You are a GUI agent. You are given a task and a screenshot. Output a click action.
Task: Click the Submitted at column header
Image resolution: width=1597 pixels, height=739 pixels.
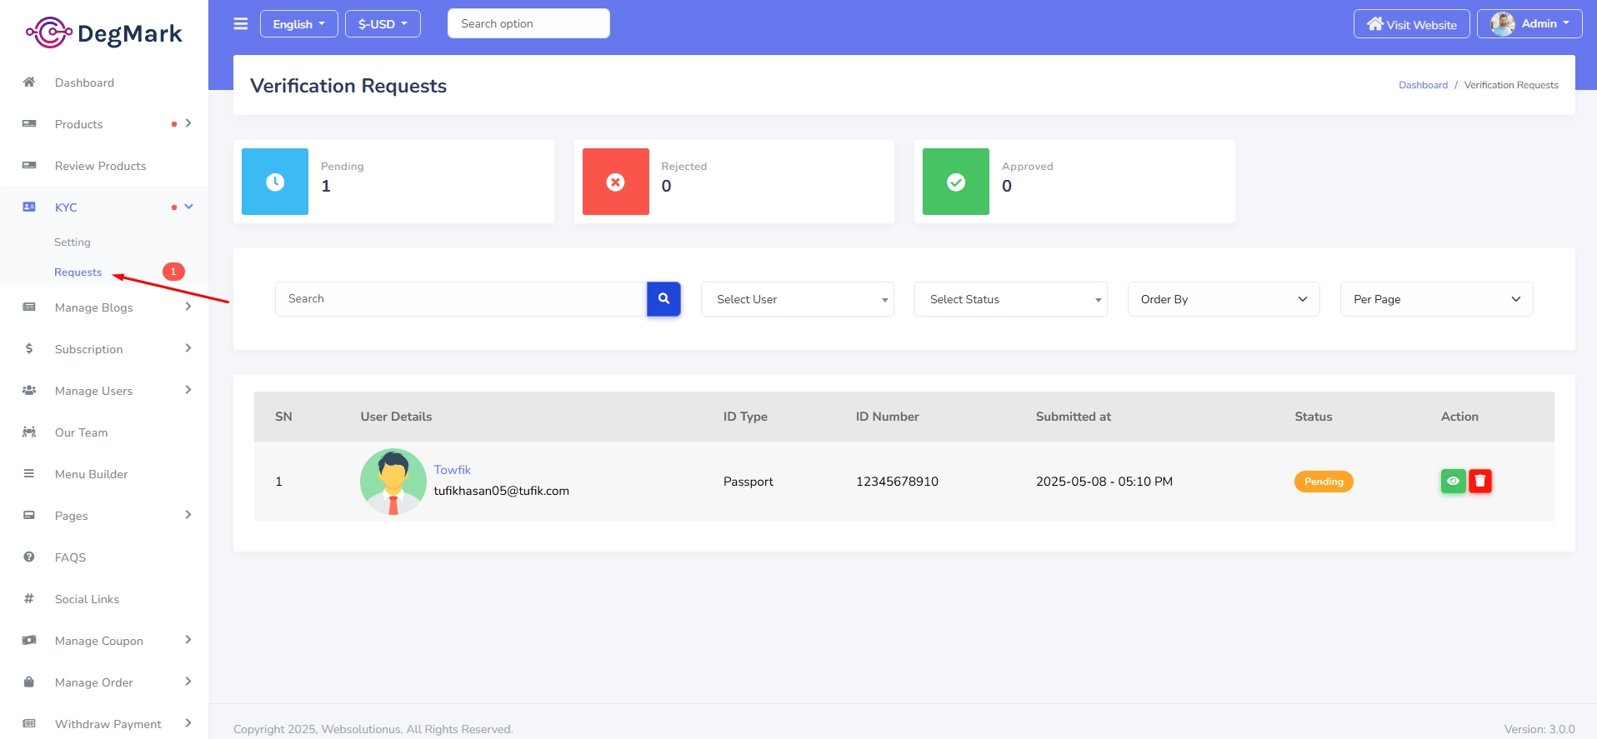point(1073,417)
